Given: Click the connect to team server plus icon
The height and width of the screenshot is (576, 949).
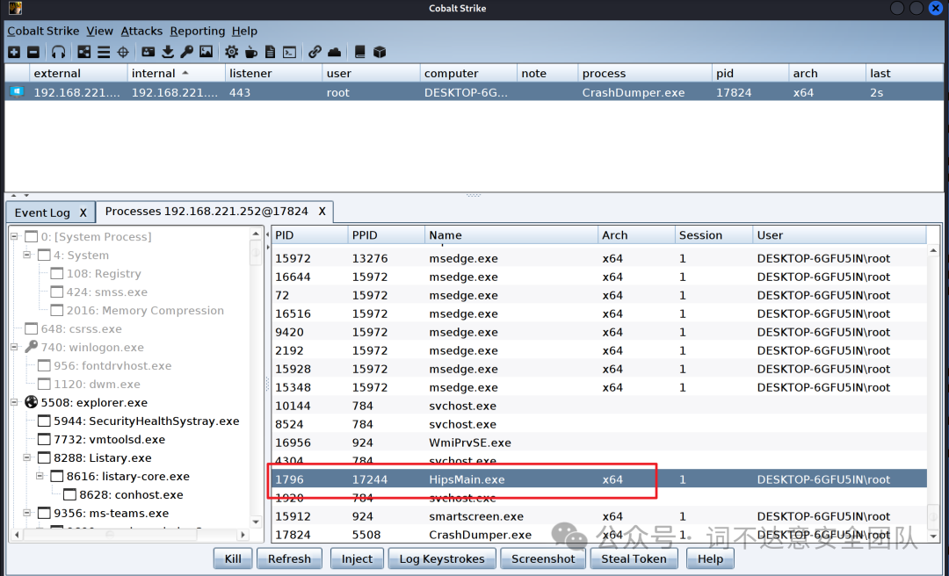Looking at the screenshot, I should 14,53.
